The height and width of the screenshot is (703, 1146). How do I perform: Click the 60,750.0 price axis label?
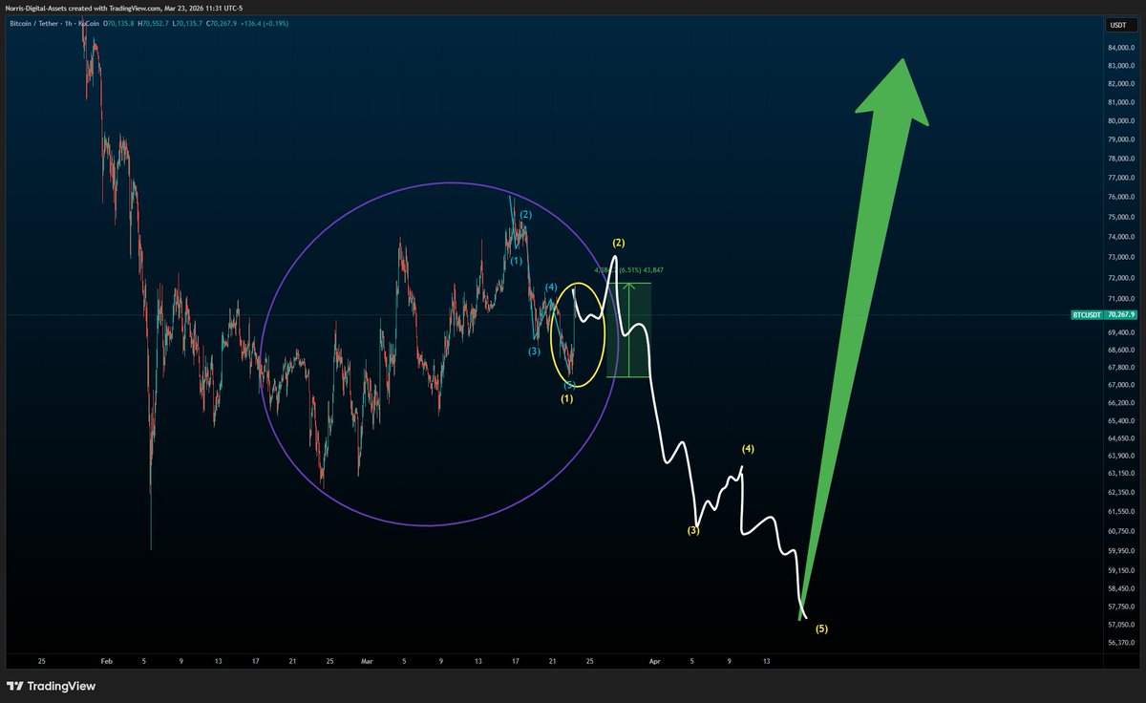click(1120, 531)
